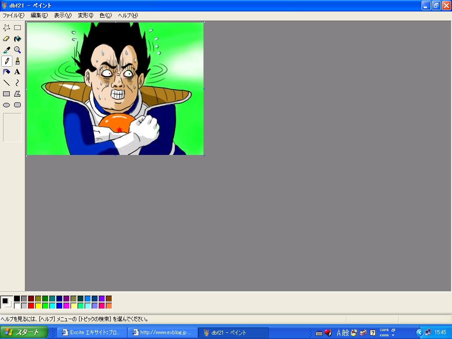Open the IME pad icon in language bar
Image resolution: width=452 pixels, height=339 pixels.
point(354,333)
